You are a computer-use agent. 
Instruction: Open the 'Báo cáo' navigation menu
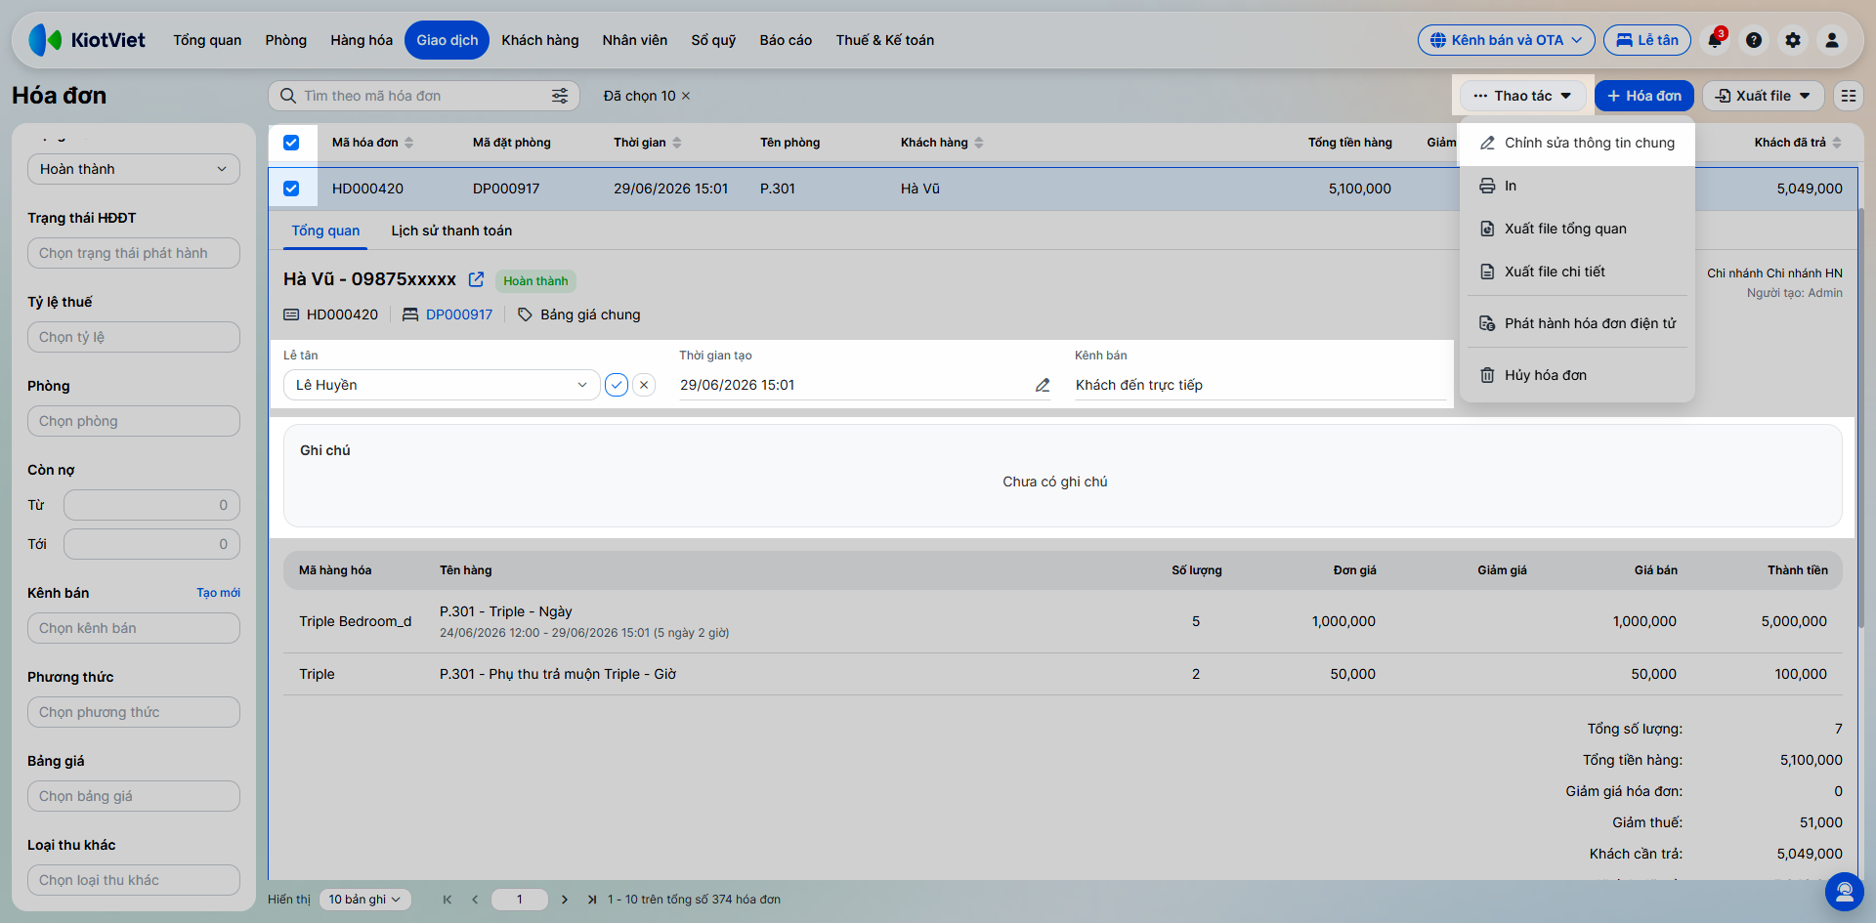click(786, 40)
